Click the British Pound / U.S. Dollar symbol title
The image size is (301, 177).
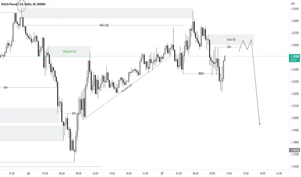point(16,4)
